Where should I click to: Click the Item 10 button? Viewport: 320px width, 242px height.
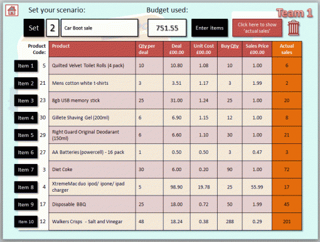point(26,222)
